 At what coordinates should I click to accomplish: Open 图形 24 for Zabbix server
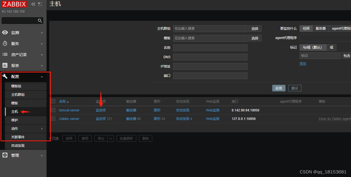tap(159, 119)
